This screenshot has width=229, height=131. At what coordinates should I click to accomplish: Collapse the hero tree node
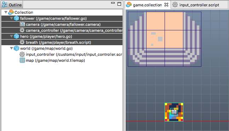pyautogui.click(x=11, y=36)
